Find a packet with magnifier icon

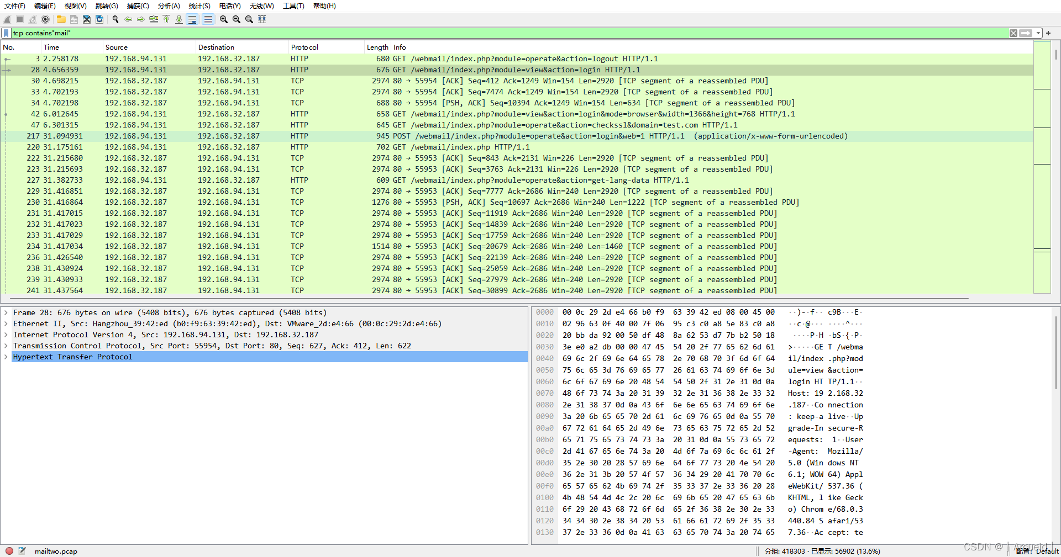[115, 19]
